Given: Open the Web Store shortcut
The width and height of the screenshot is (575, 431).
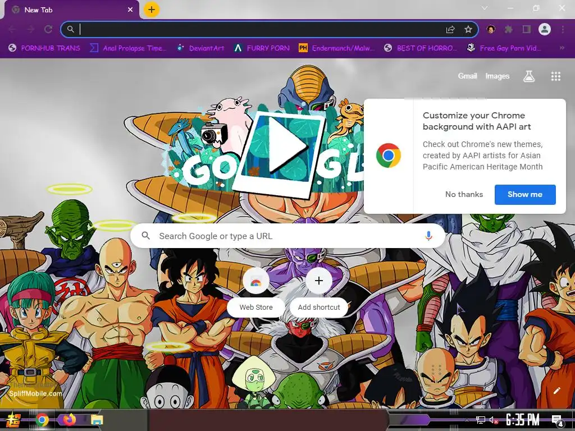Looking at the screenshot, I should coord(256,291).
